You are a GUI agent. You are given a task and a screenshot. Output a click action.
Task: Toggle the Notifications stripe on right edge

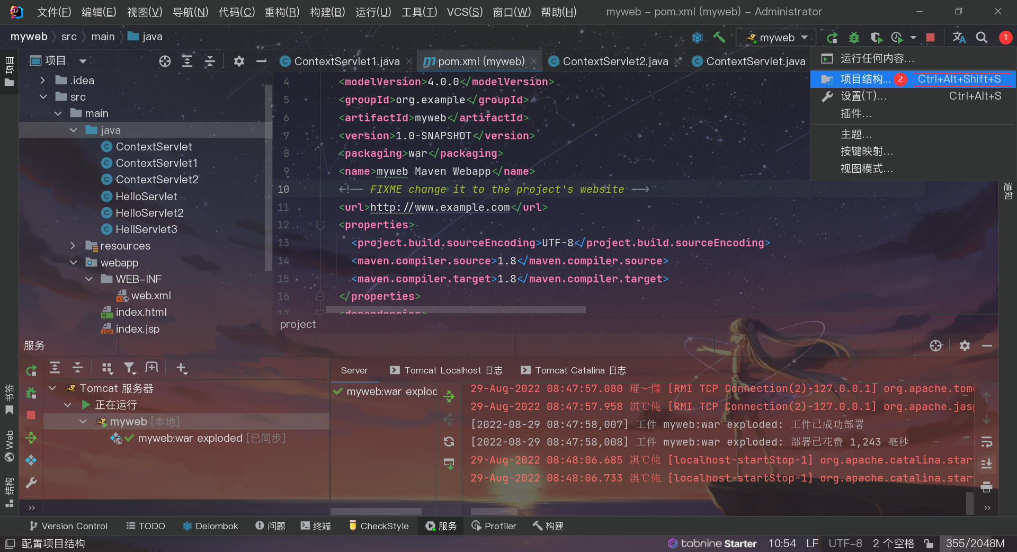(1008, 191)
